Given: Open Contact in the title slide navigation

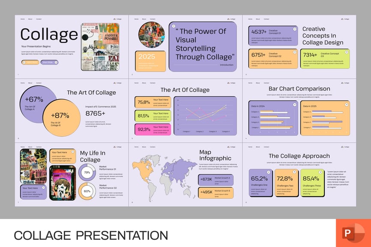Looking at the screenshot, I should click(x=39, y=19).
